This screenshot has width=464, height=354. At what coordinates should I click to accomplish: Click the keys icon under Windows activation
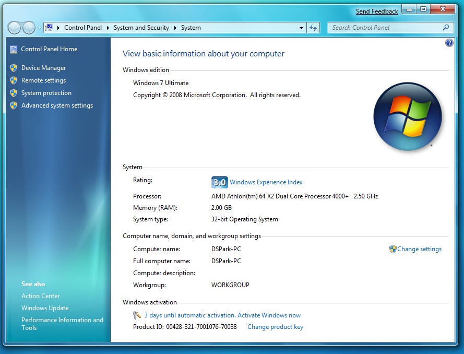point(137,315)
